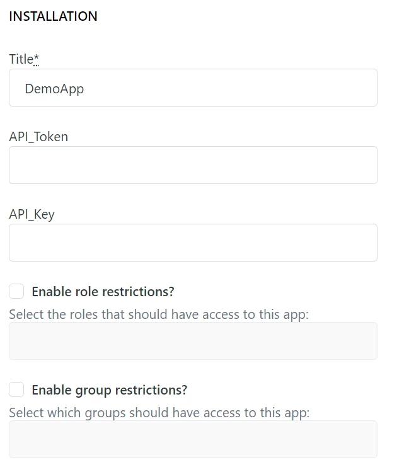This screenshot has height=467, width=409.
Task: Click the right end of the API_Key field
Action: coord(366,243)
